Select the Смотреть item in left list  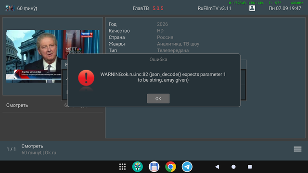[x=52, y=105]
